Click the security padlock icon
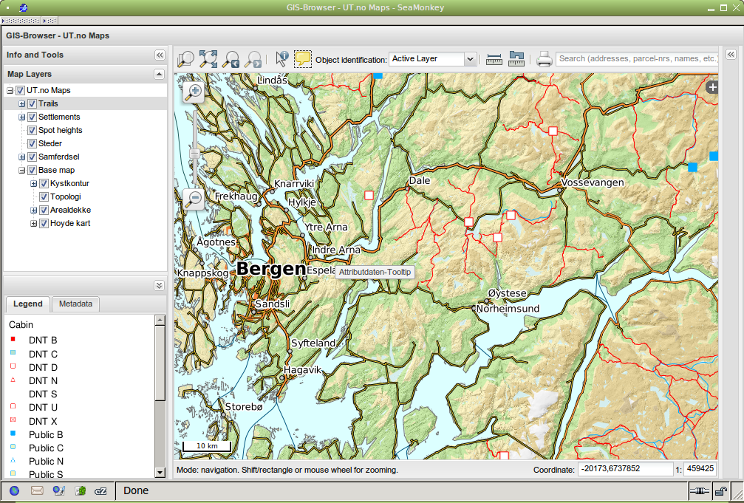This screenshot has height=503, width=744. click(x=721, y=491)
